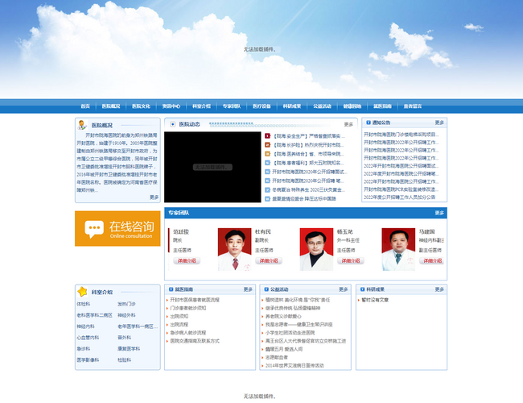Open the 冬病夏治 特殊养生 2020三伏贴 news
This screenshot has width=523, height=403.
click(x=308, y=189)
